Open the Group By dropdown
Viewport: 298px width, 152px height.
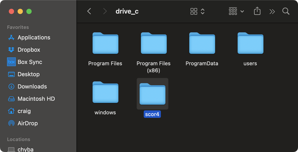coord(236,12)
